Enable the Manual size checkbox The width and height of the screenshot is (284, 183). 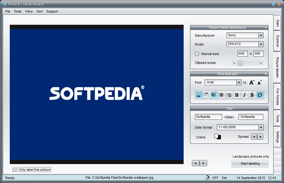tap(197, 54)
